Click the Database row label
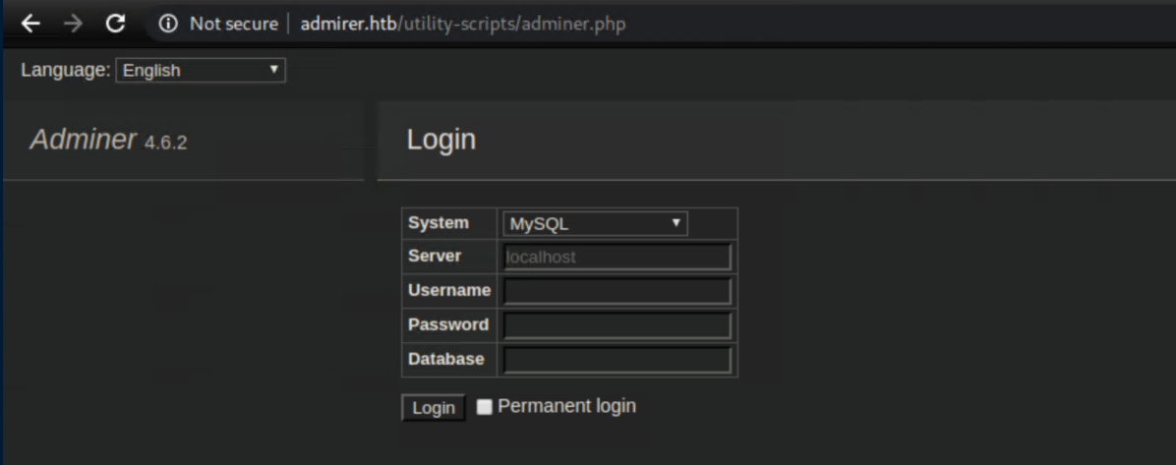The width and height of the screenshot is (1176, 465). [445, 359]
